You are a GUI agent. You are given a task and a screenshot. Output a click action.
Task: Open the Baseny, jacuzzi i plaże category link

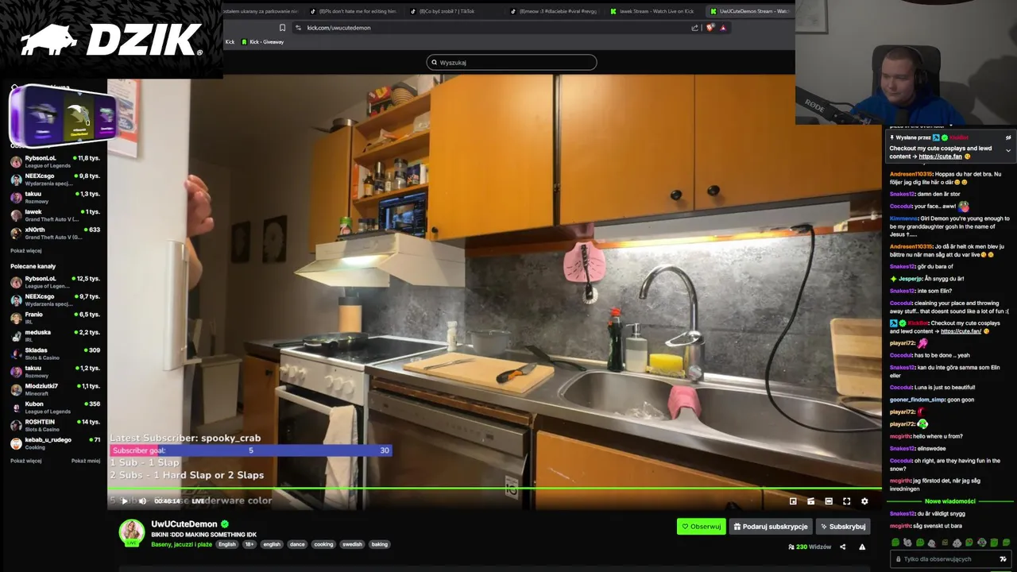tap(181, 544)
